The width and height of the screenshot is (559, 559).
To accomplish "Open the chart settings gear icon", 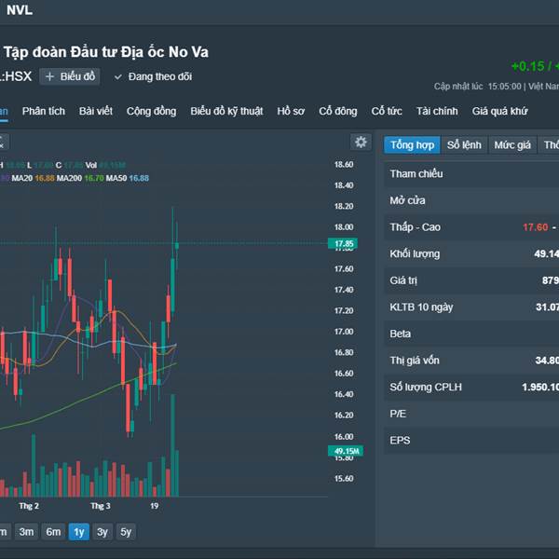I will [x=361, y=142].
